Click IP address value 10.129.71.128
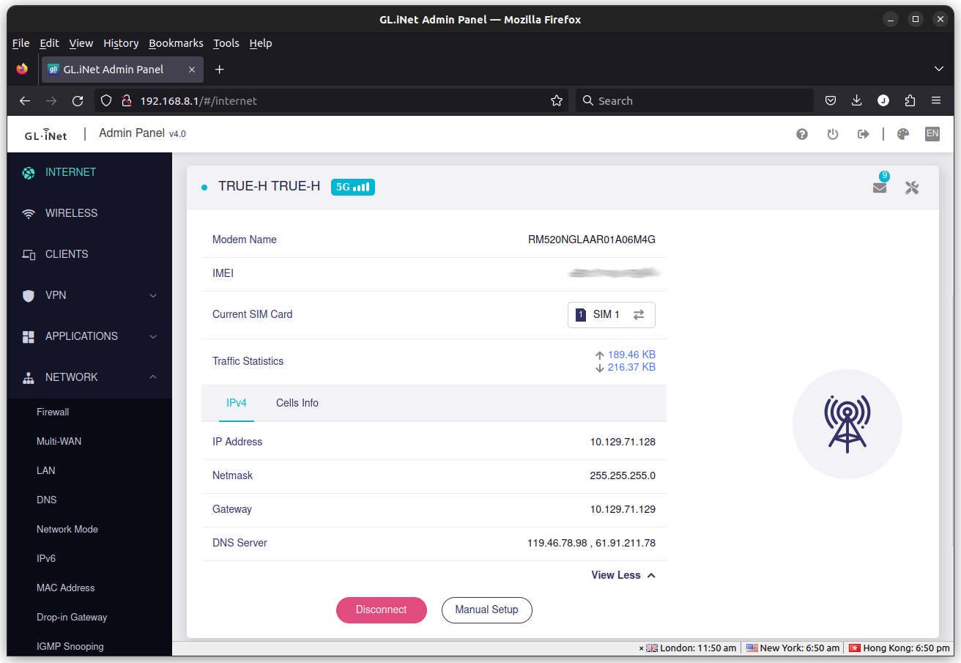The height and width of the screenshot is (663, 961). click(623, 442)
